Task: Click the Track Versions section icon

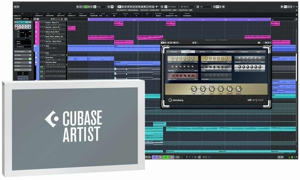Action: click(30, 52)
